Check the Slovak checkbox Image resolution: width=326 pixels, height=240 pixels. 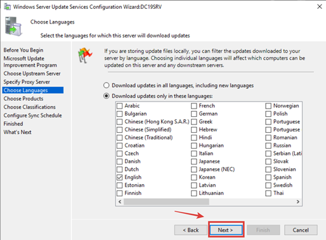(268, 161)
